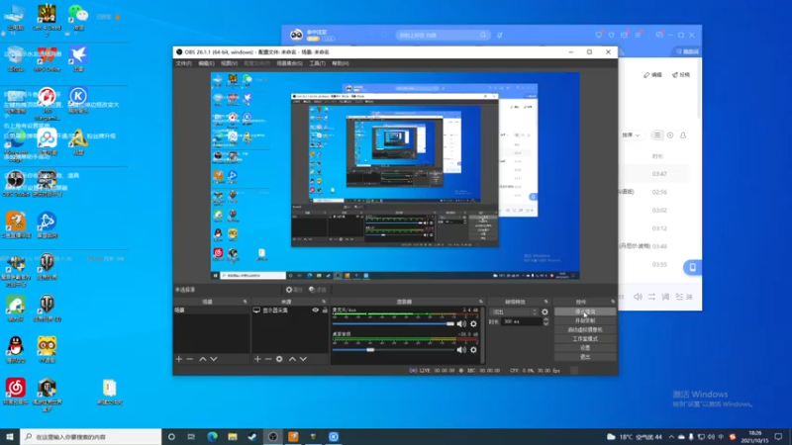
Task: Open the 视图(V) menu in OBS
Action: pos(229,63)
